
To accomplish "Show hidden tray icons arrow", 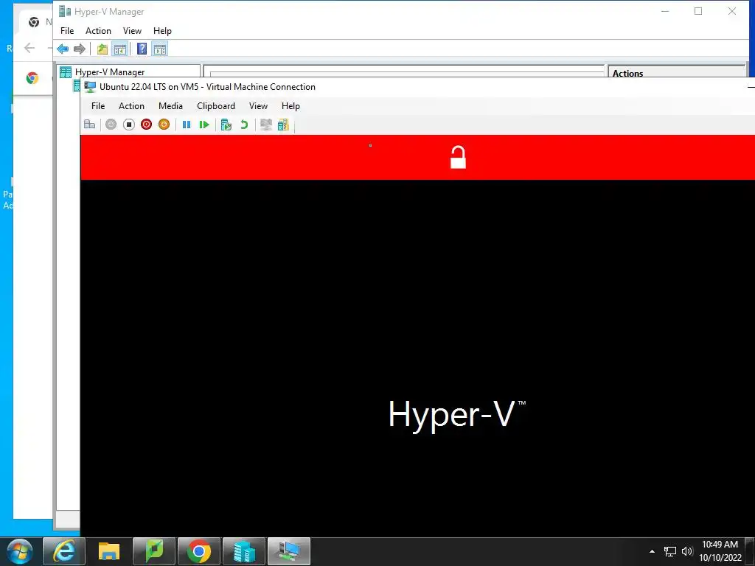I will pos(652,551).
